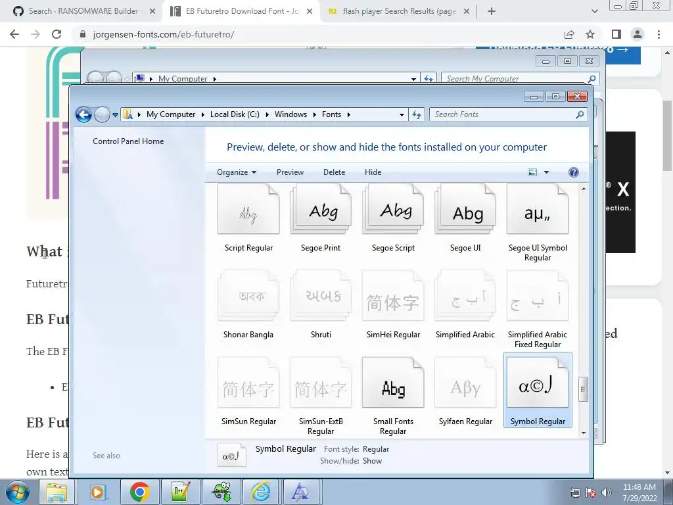Reload the page in Chrome
Image resolution: width=673 pixels, height=505 pixels.
pos(57,34)
